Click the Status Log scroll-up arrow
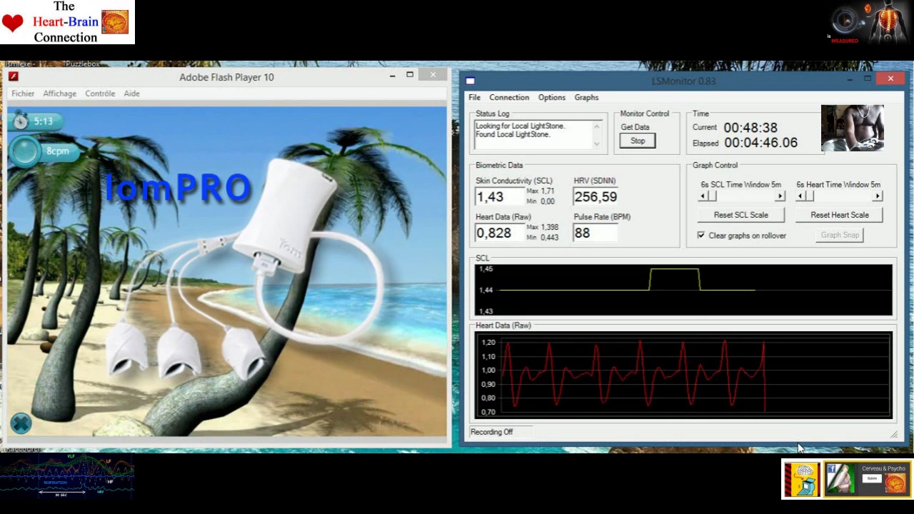The width and height of the screenshot is (914, 514). tap(596, 126)
